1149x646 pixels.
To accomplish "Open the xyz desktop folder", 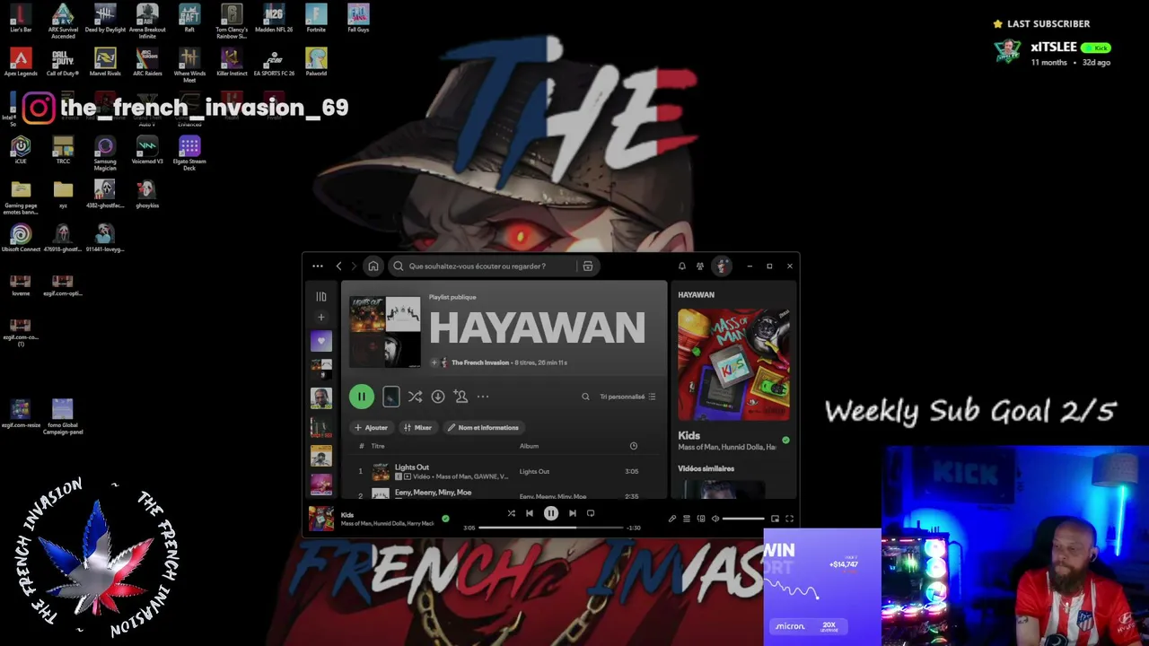I will (63, 193).
